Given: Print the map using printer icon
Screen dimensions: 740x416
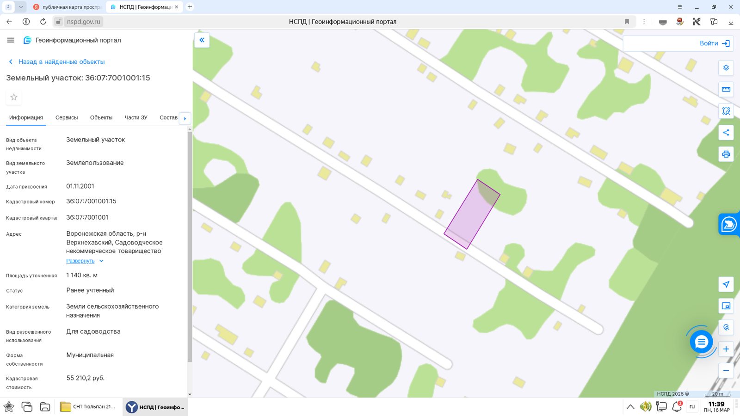Looking at the screenshot, I should tap(726, 154).
